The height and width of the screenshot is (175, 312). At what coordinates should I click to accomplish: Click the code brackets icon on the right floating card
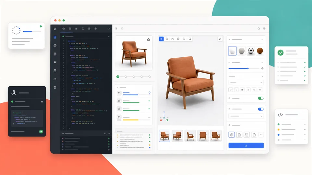pos(280,115)
